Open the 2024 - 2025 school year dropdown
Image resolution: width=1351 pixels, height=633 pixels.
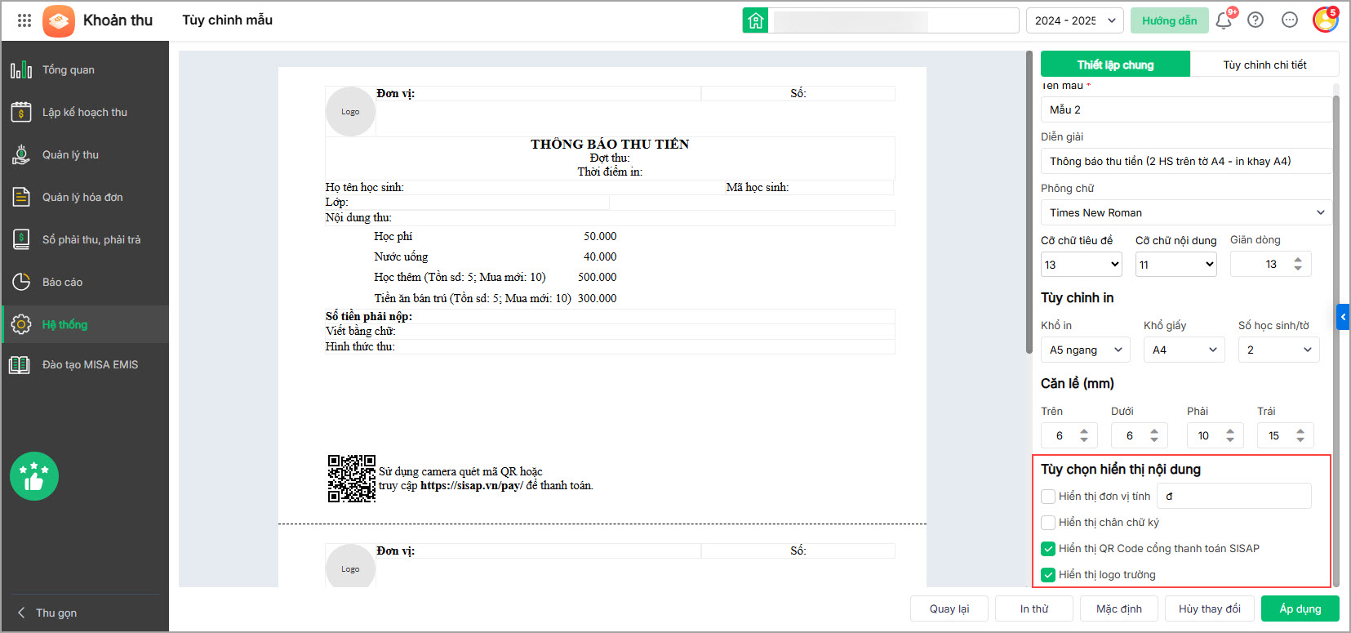coord(1075,20)
